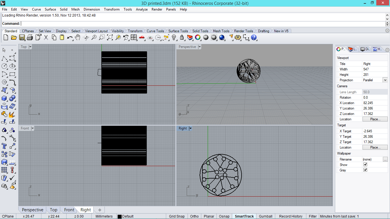
Task: Click the Undo arrow icon
Action: point(70,37)
